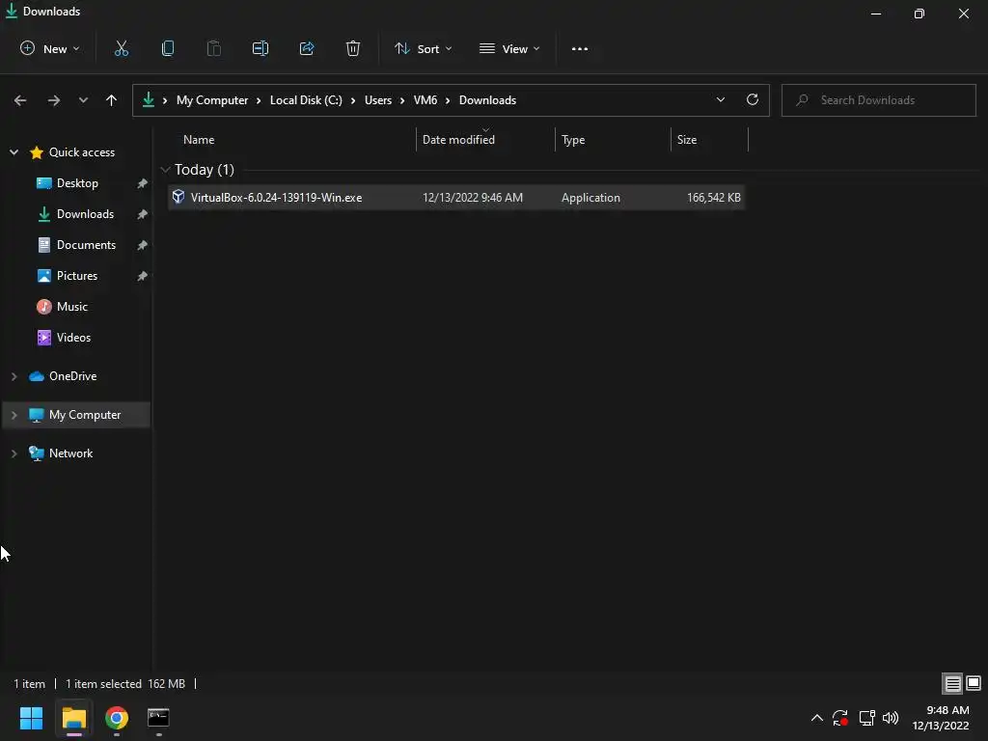Click the Search Downloads field
The image size is (988, 741).
879,100
